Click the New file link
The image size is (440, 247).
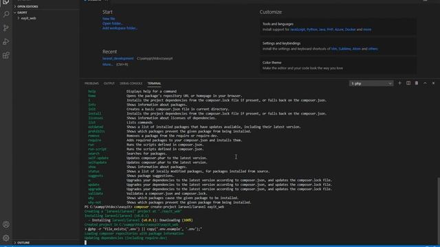pyautogui.click(x=109, y=19)
